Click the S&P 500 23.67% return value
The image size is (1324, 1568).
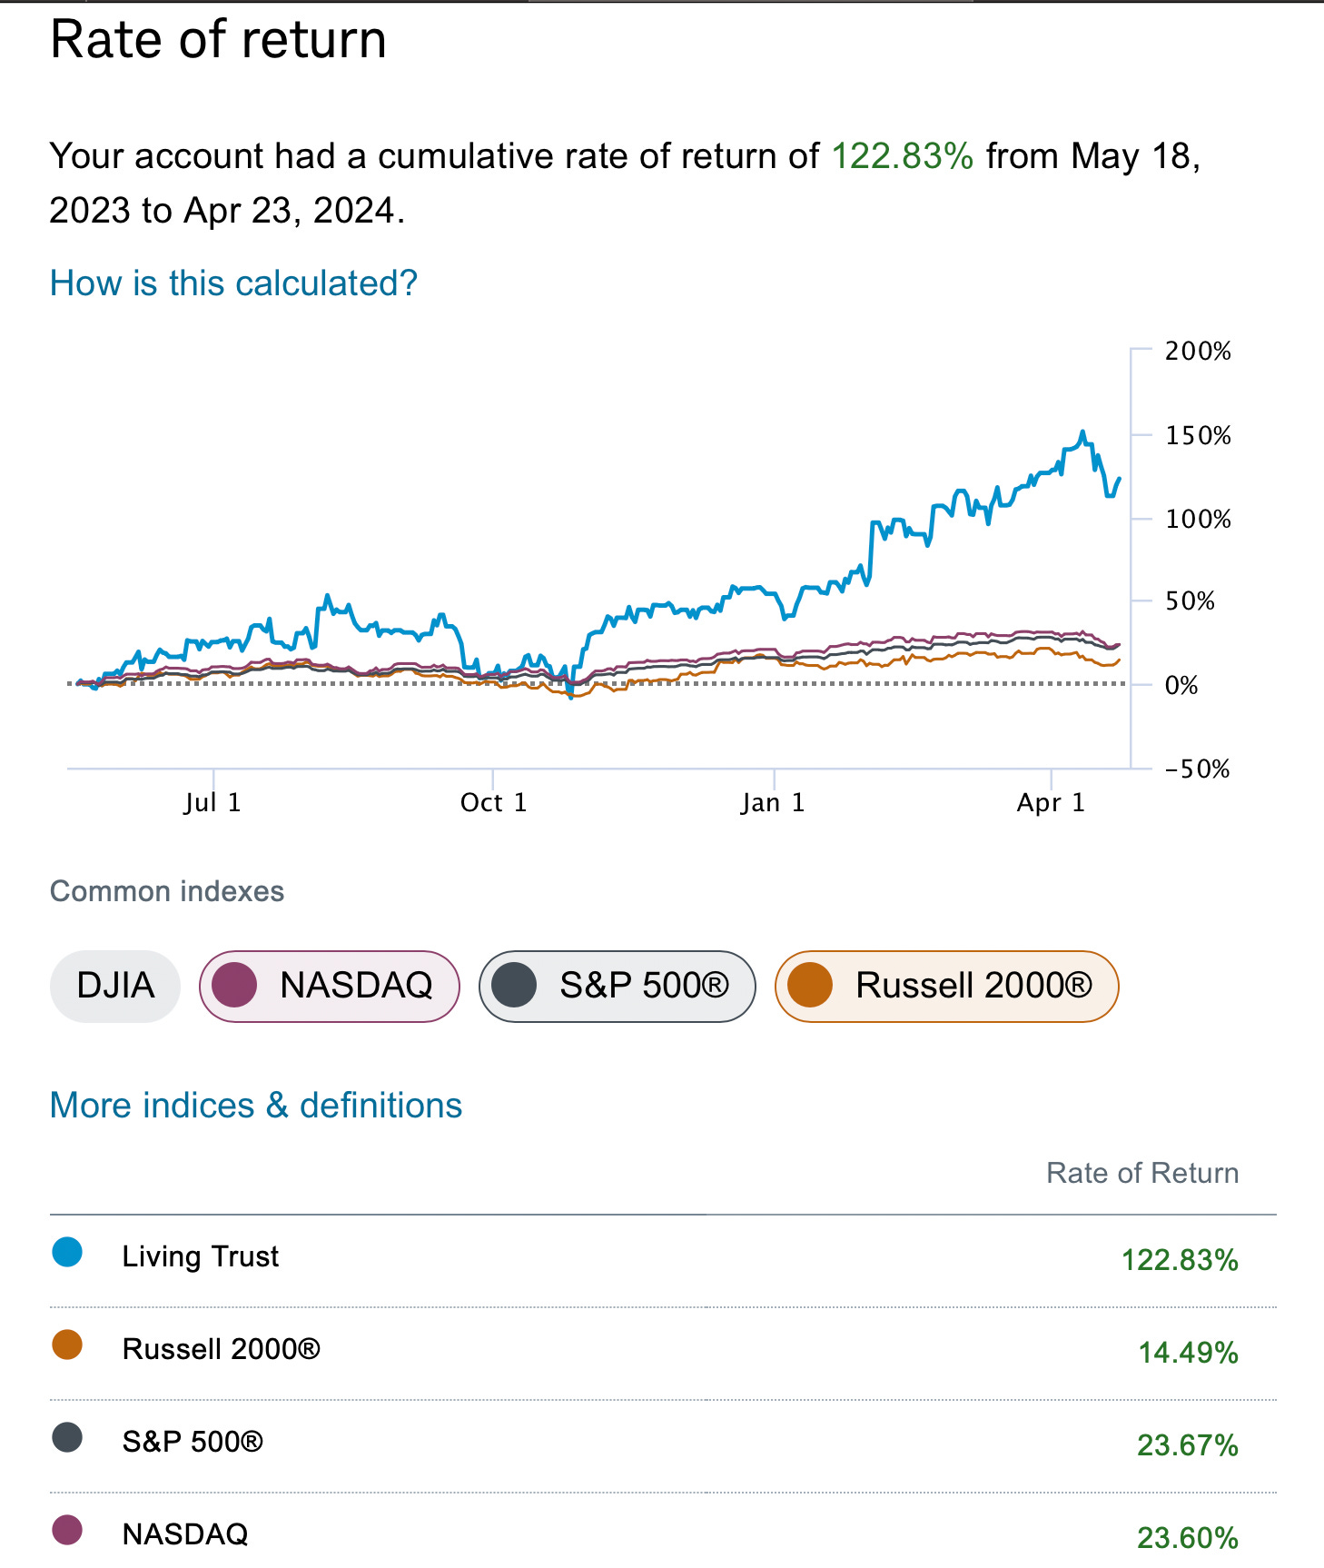(1187, 1445)
